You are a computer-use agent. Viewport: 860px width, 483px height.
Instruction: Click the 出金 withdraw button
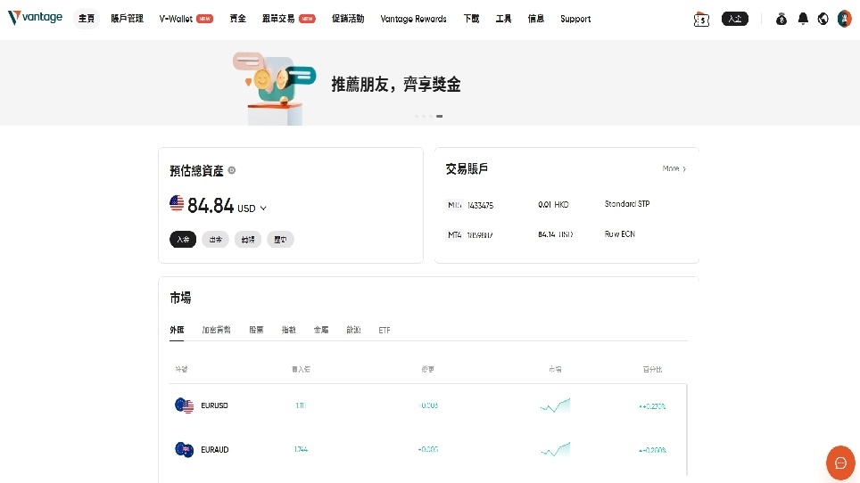click(x=216, y=240)
